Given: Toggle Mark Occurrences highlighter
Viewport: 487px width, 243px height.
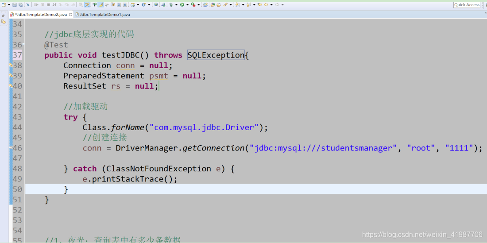Looking at the screenshot, I should coord(100,5).
